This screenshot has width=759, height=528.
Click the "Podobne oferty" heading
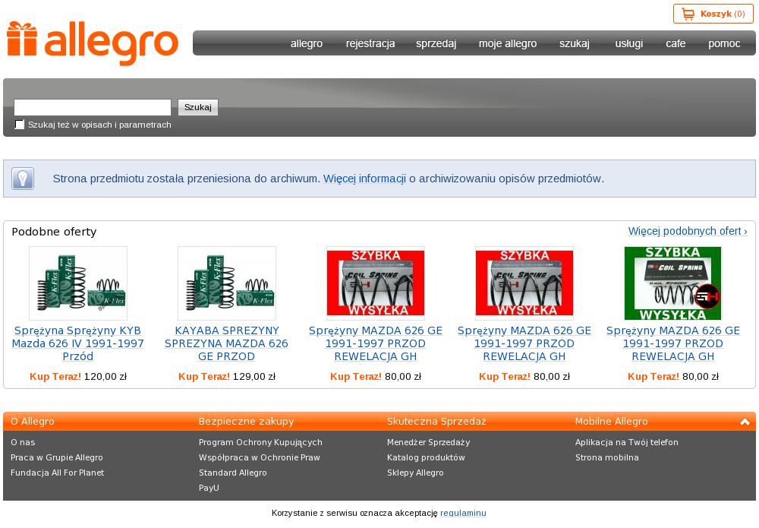pos(54,232)
